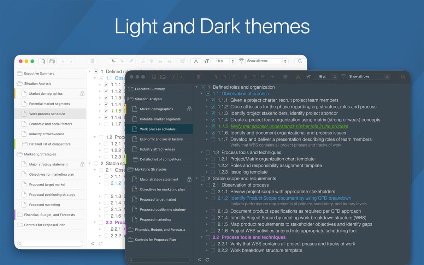
Task: Click trash icon in dark window toolbar
Action: click(199, 77)
